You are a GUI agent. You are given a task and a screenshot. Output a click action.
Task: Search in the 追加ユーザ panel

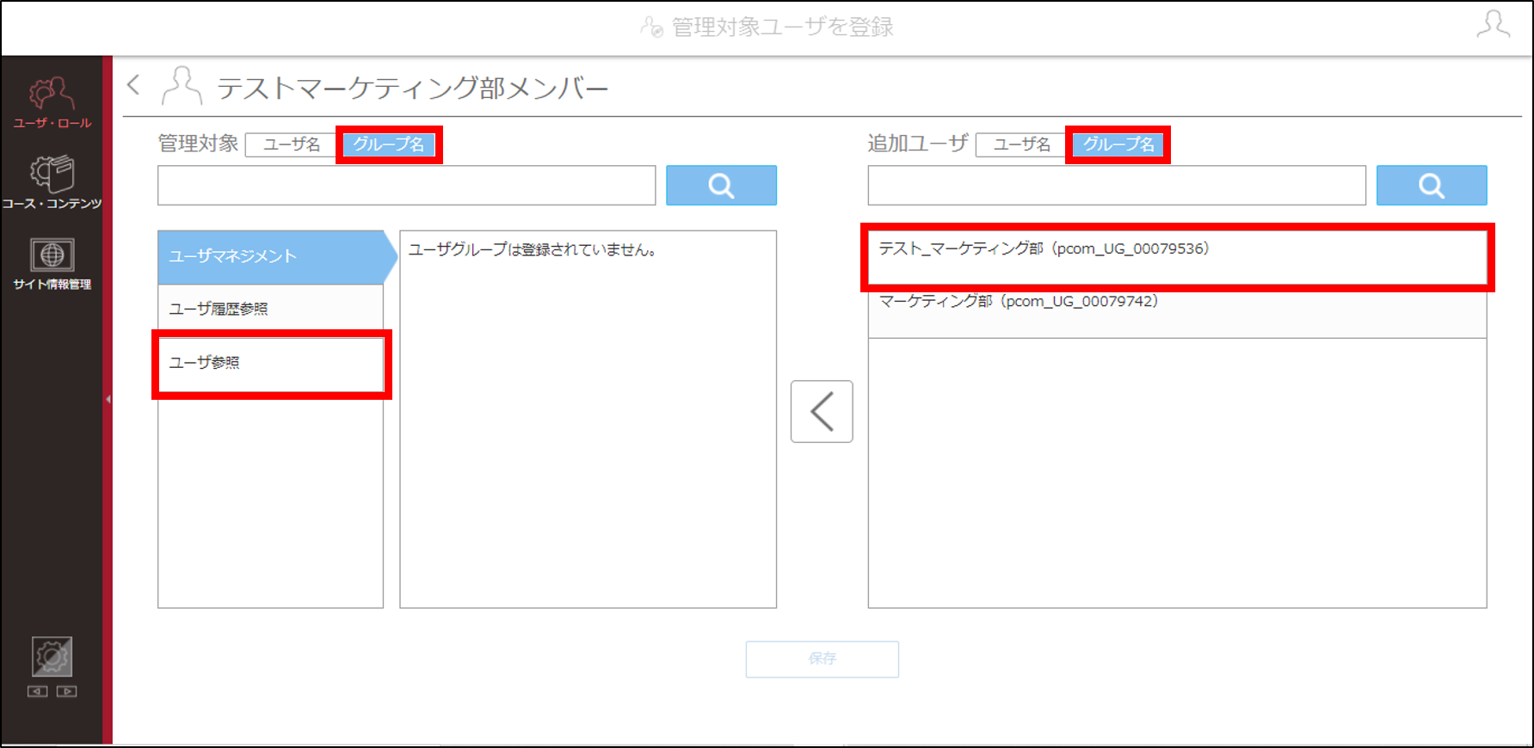1432,185
